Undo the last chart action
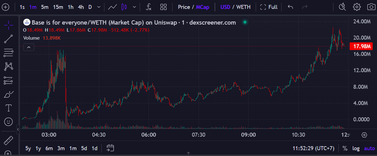377x156 pixels. pyautogui.click(x=290, y=7)
